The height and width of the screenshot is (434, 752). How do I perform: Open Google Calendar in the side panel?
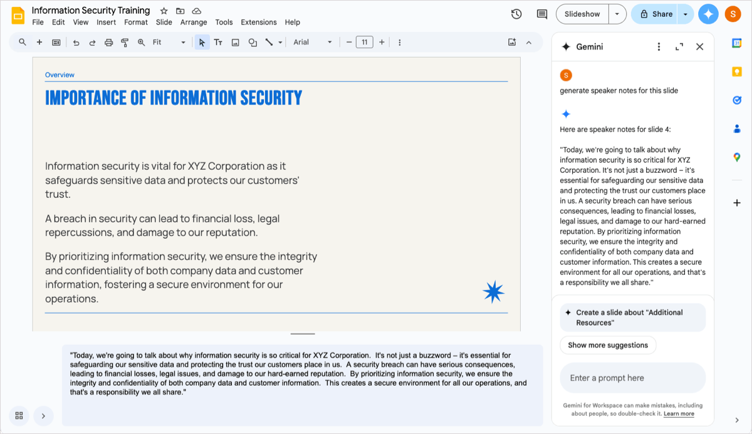pyautogui.click(x=737, y=43)
